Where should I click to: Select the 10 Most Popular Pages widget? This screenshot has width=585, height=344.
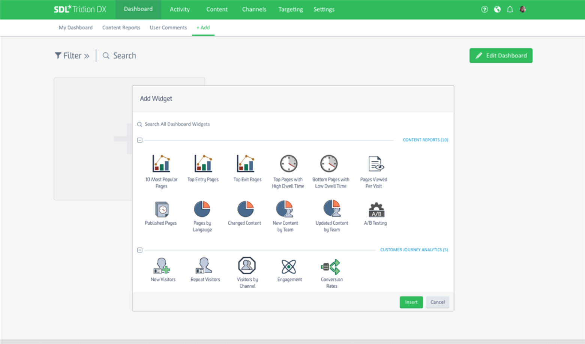tap(161, 171)
